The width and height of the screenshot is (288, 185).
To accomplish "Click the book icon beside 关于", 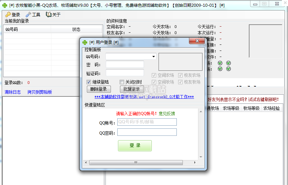I will tap(48, 14).
